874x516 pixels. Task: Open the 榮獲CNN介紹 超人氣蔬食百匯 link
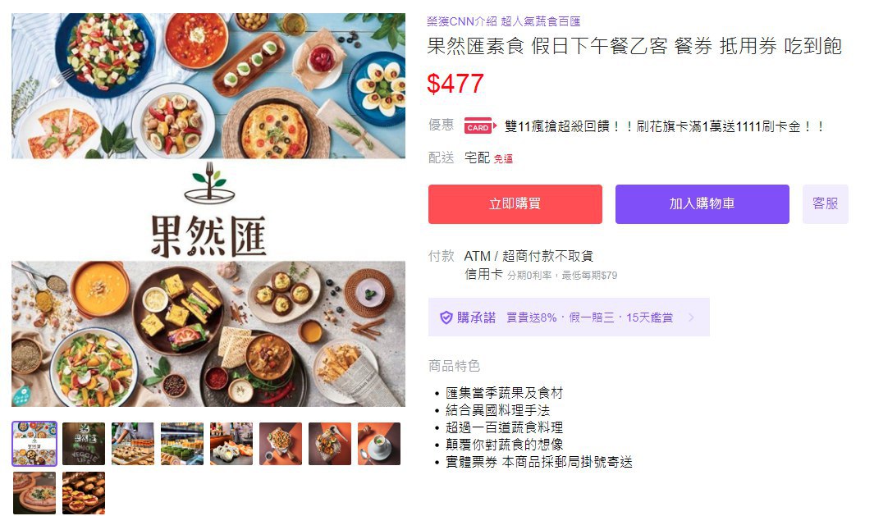click(x=504, y=21)
